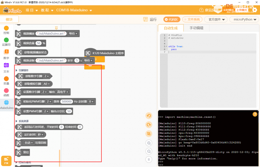Zoom in the block workspace
Screen dimensions: 260x167
click(x=149, y=143)
